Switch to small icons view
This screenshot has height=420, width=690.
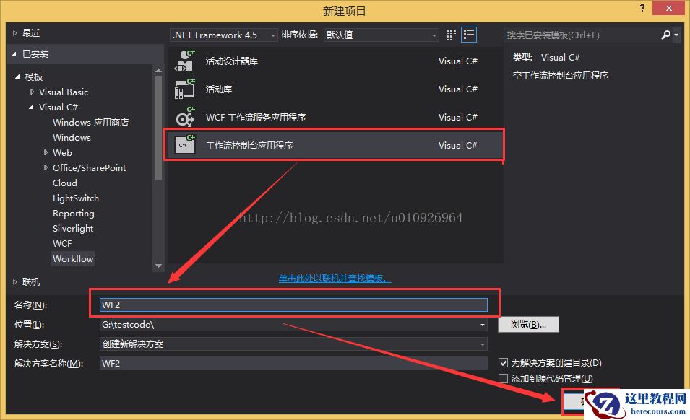[449, 34]
